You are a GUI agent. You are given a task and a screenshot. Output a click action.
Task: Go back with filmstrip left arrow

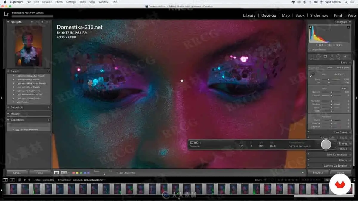[25, 180]
